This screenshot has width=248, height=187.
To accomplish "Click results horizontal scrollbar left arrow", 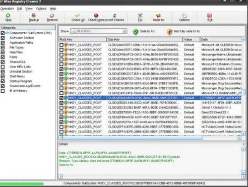I will pos(61,137).
